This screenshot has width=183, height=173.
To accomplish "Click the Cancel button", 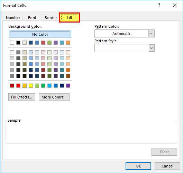I will pos(167,166).
